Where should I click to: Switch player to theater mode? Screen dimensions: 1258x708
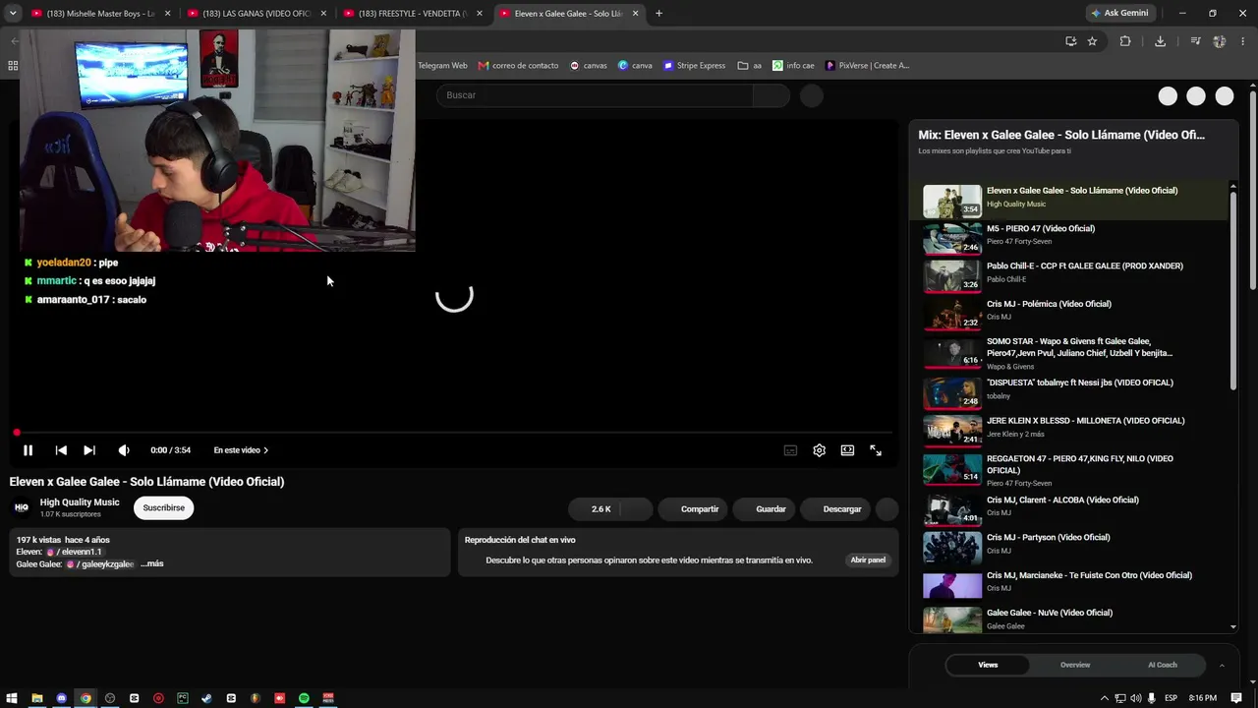[847, 450]
